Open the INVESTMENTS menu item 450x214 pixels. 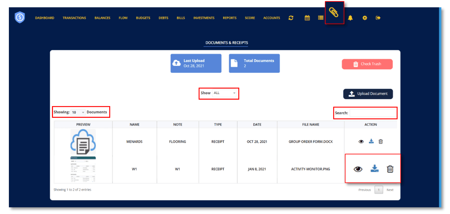pos(204,18)
